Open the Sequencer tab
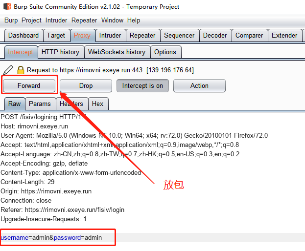Image resolution: width=305 pixels, height=251 pixels. [179, 35]
